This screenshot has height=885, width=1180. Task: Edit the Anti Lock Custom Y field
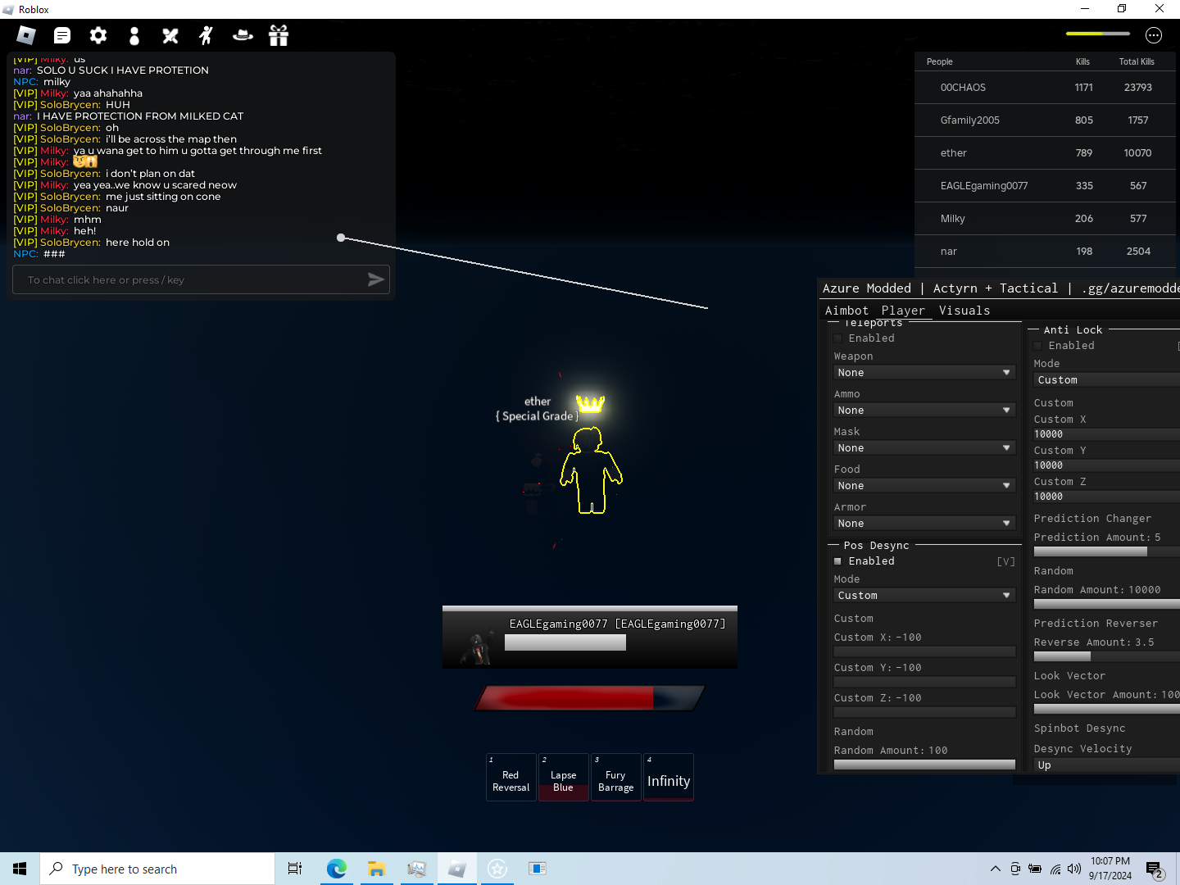(1106, 465)
